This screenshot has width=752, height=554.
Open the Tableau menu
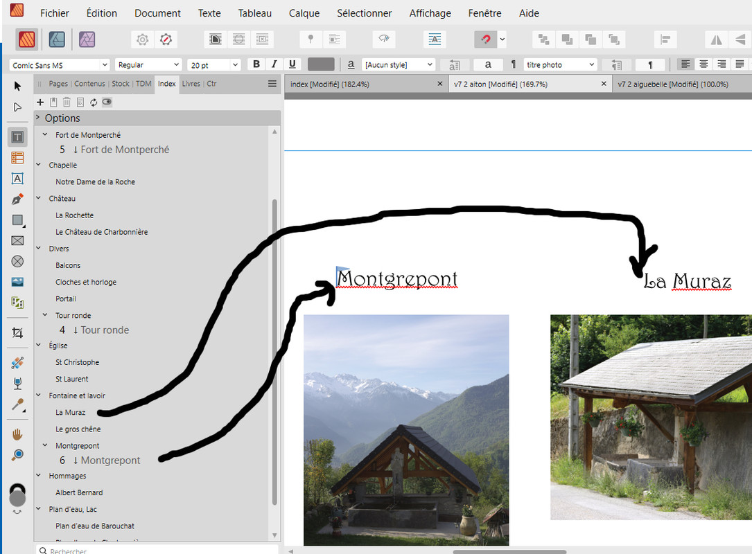254,13
